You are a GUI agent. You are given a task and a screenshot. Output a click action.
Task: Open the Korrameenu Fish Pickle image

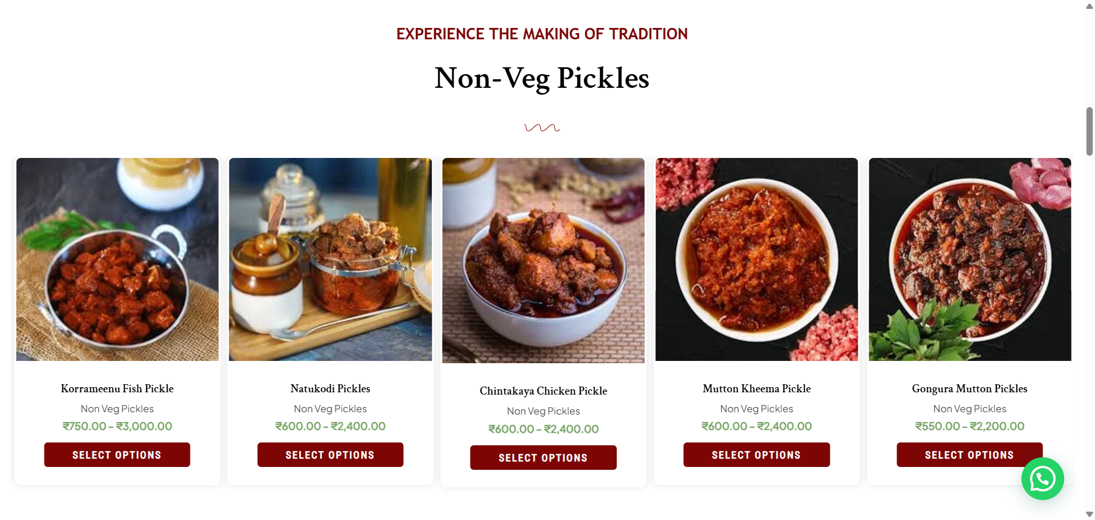117,259
